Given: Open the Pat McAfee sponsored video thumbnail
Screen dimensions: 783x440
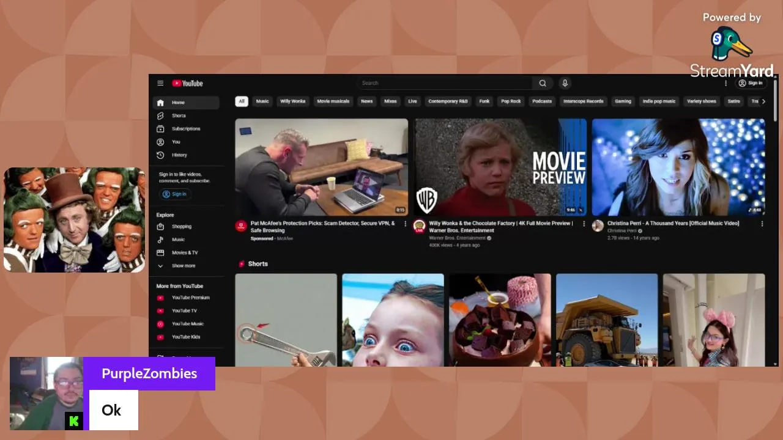Looking at the screenshot, I should pyautogui.click(x=322, y=167).
